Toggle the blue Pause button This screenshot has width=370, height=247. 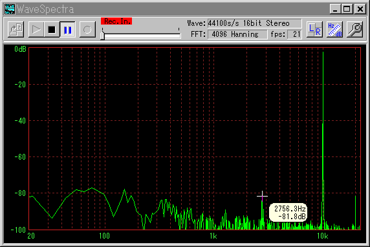pyautogui.click(x=67, y=30)
